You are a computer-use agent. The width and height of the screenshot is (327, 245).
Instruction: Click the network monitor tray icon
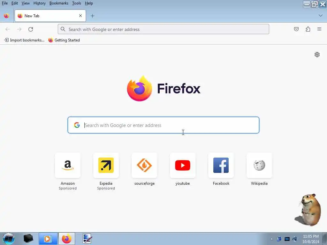point(287,239)
